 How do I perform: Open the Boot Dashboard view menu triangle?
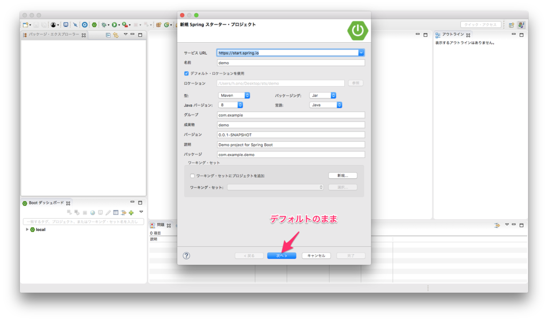point(141,212)
